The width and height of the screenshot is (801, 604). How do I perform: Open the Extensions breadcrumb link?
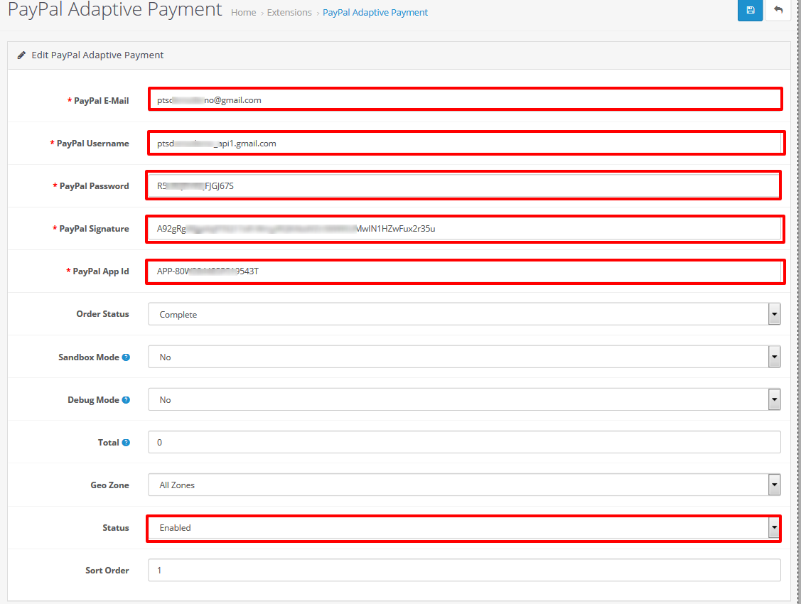289,12
